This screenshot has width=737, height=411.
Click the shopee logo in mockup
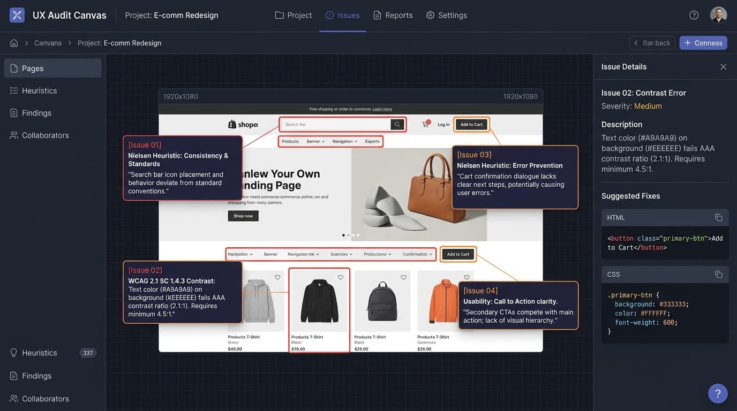point(243,124)
